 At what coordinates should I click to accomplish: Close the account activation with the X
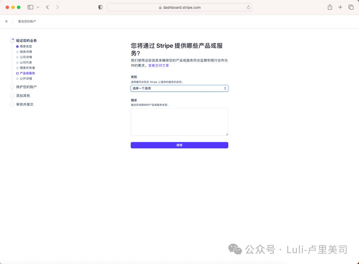pyautogui.click(x=6, y=21)
